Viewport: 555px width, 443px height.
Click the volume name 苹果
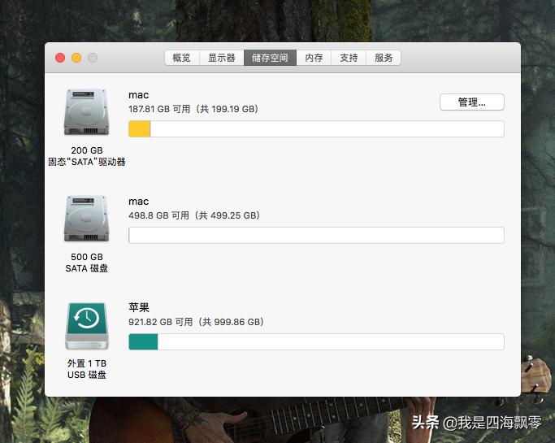coord(139,307)
